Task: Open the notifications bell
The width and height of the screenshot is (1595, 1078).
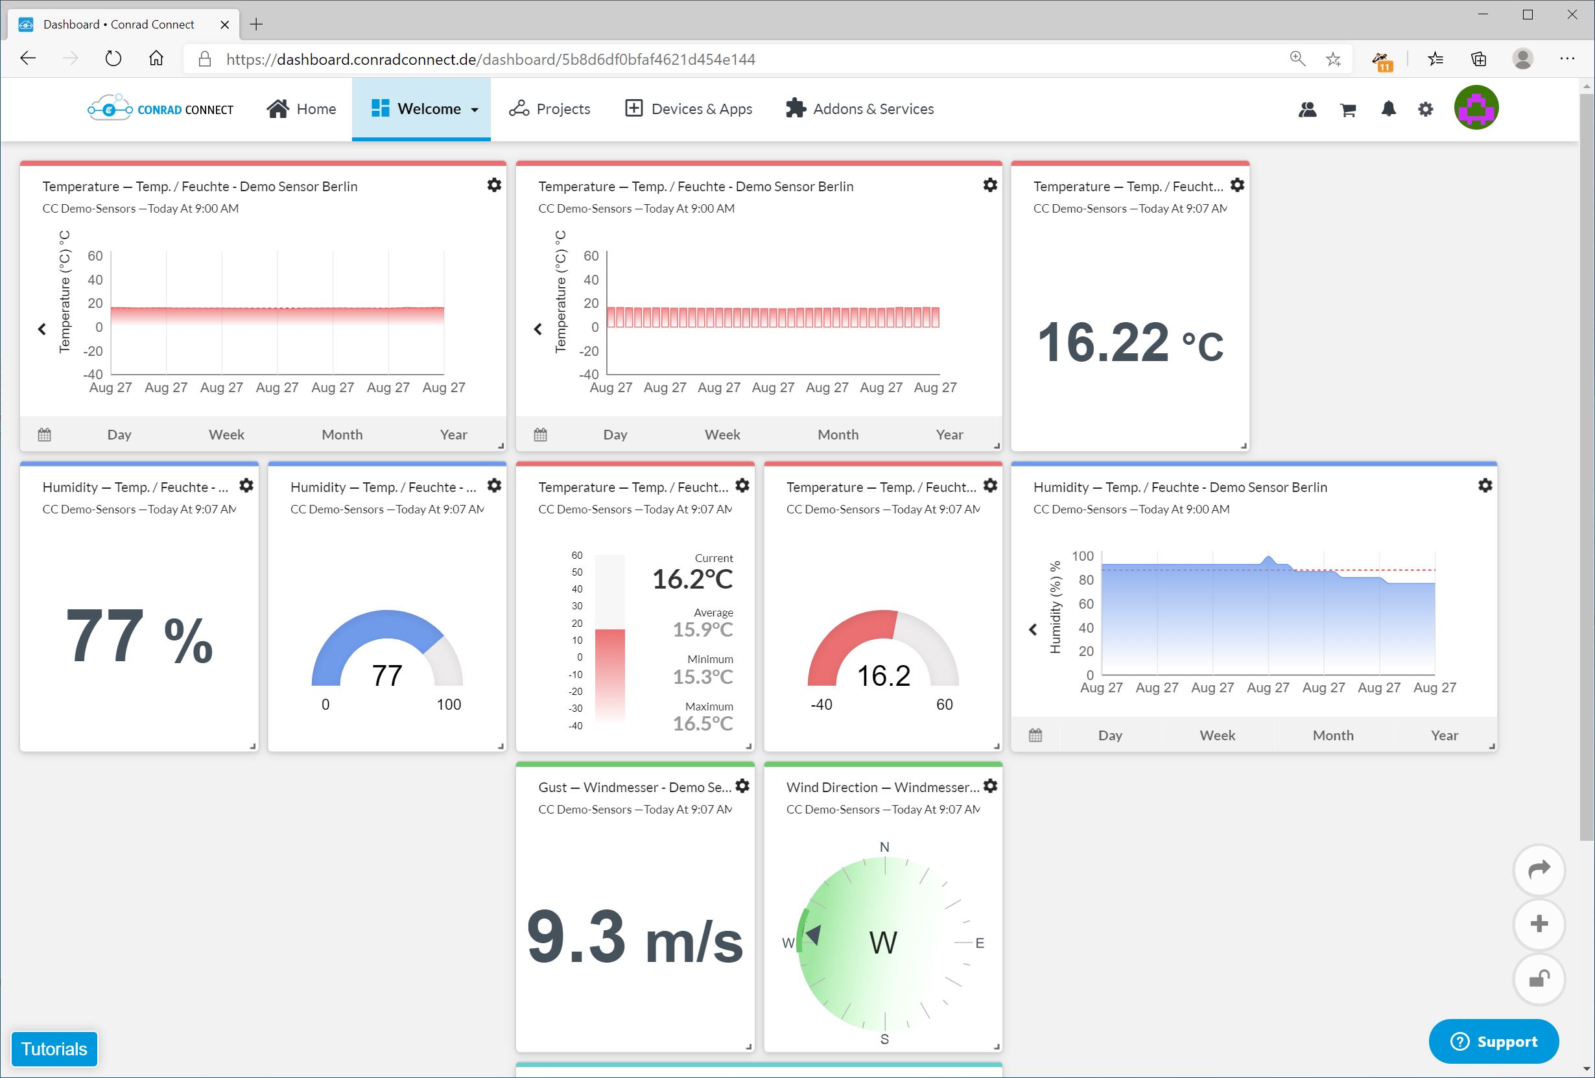Action: click(1388, 109)
